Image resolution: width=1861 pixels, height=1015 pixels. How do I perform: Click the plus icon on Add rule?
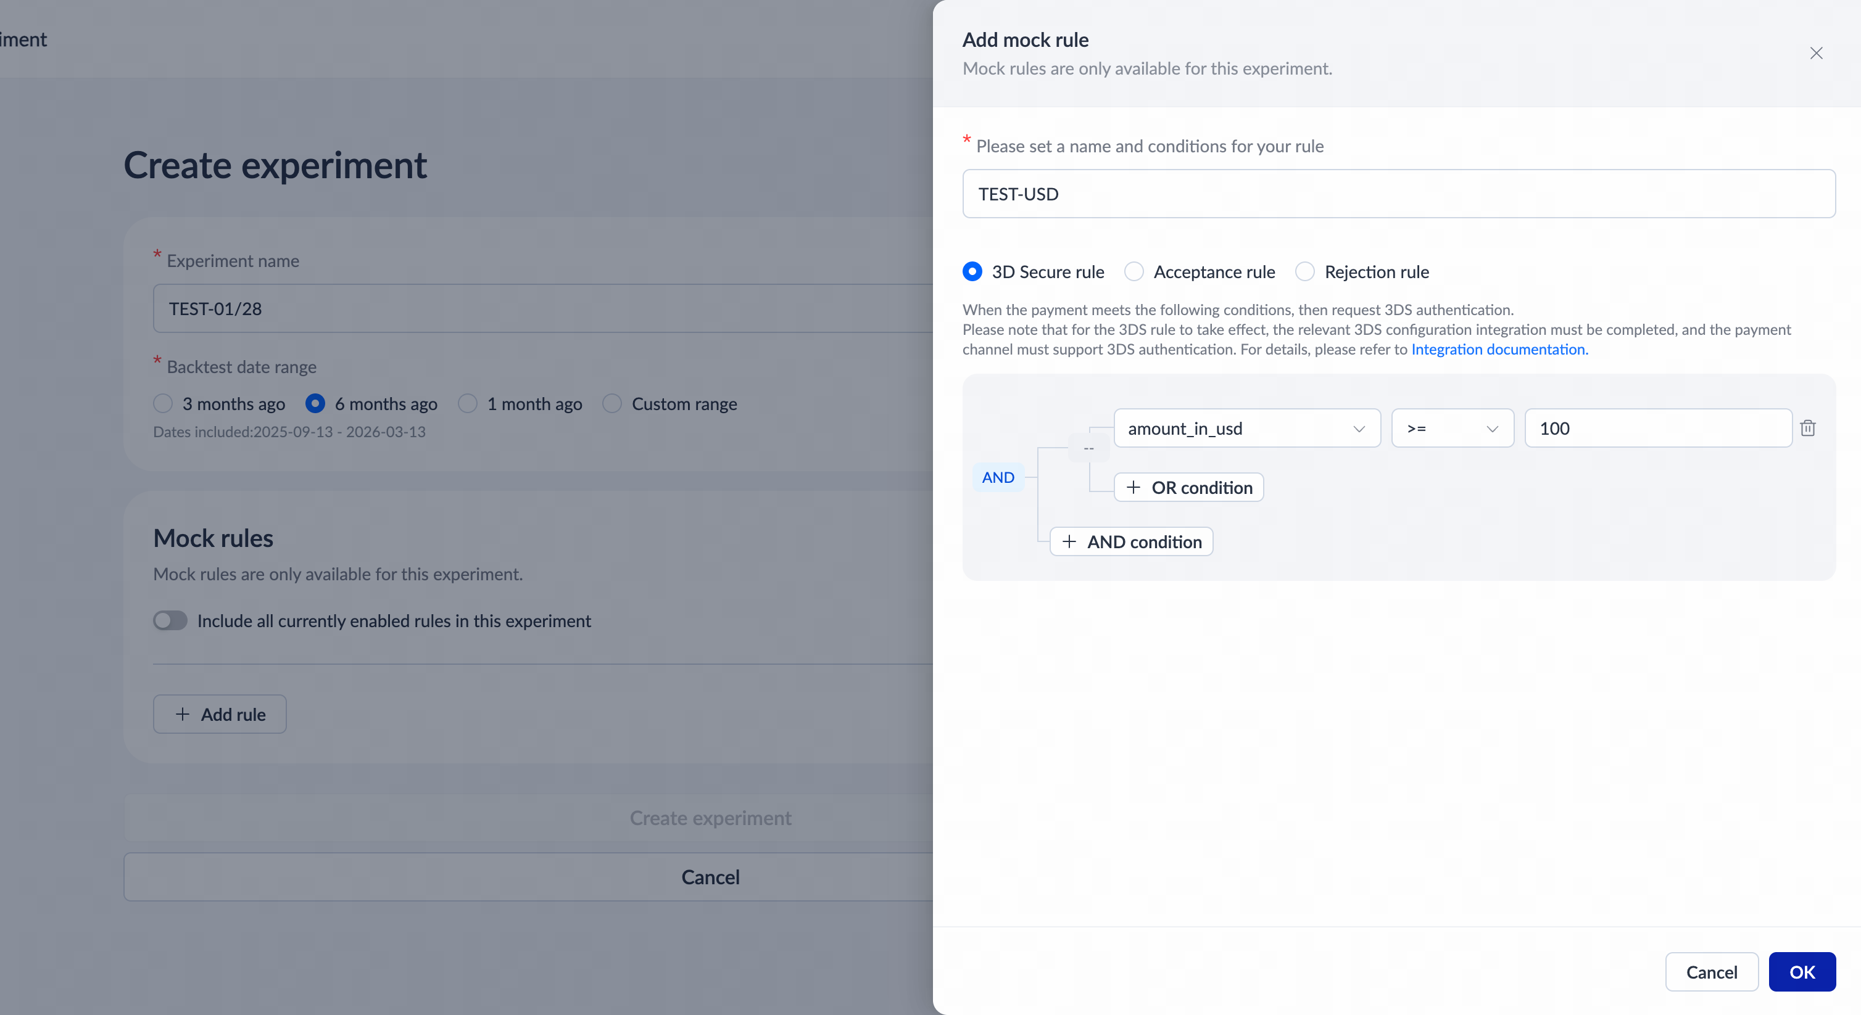pyautogui.click(x=183, y=714)
